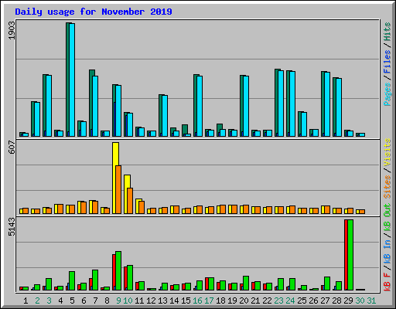Click day 2 on the x-axis
Screen dimensions: 396x309
37,301
